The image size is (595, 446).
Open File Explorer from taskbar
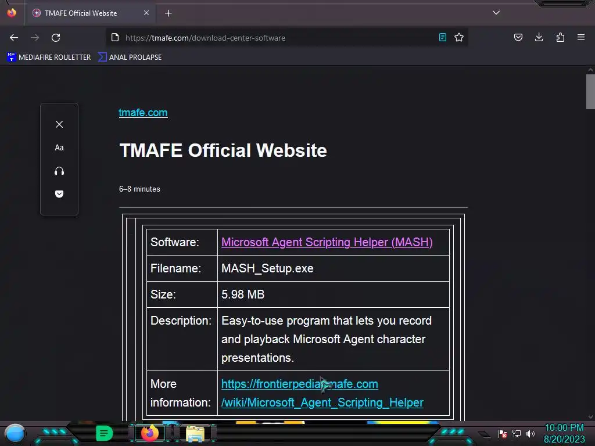195,433
